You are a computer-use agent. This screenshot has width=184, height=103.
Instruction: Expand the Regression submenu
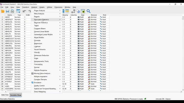coord(47,43)
